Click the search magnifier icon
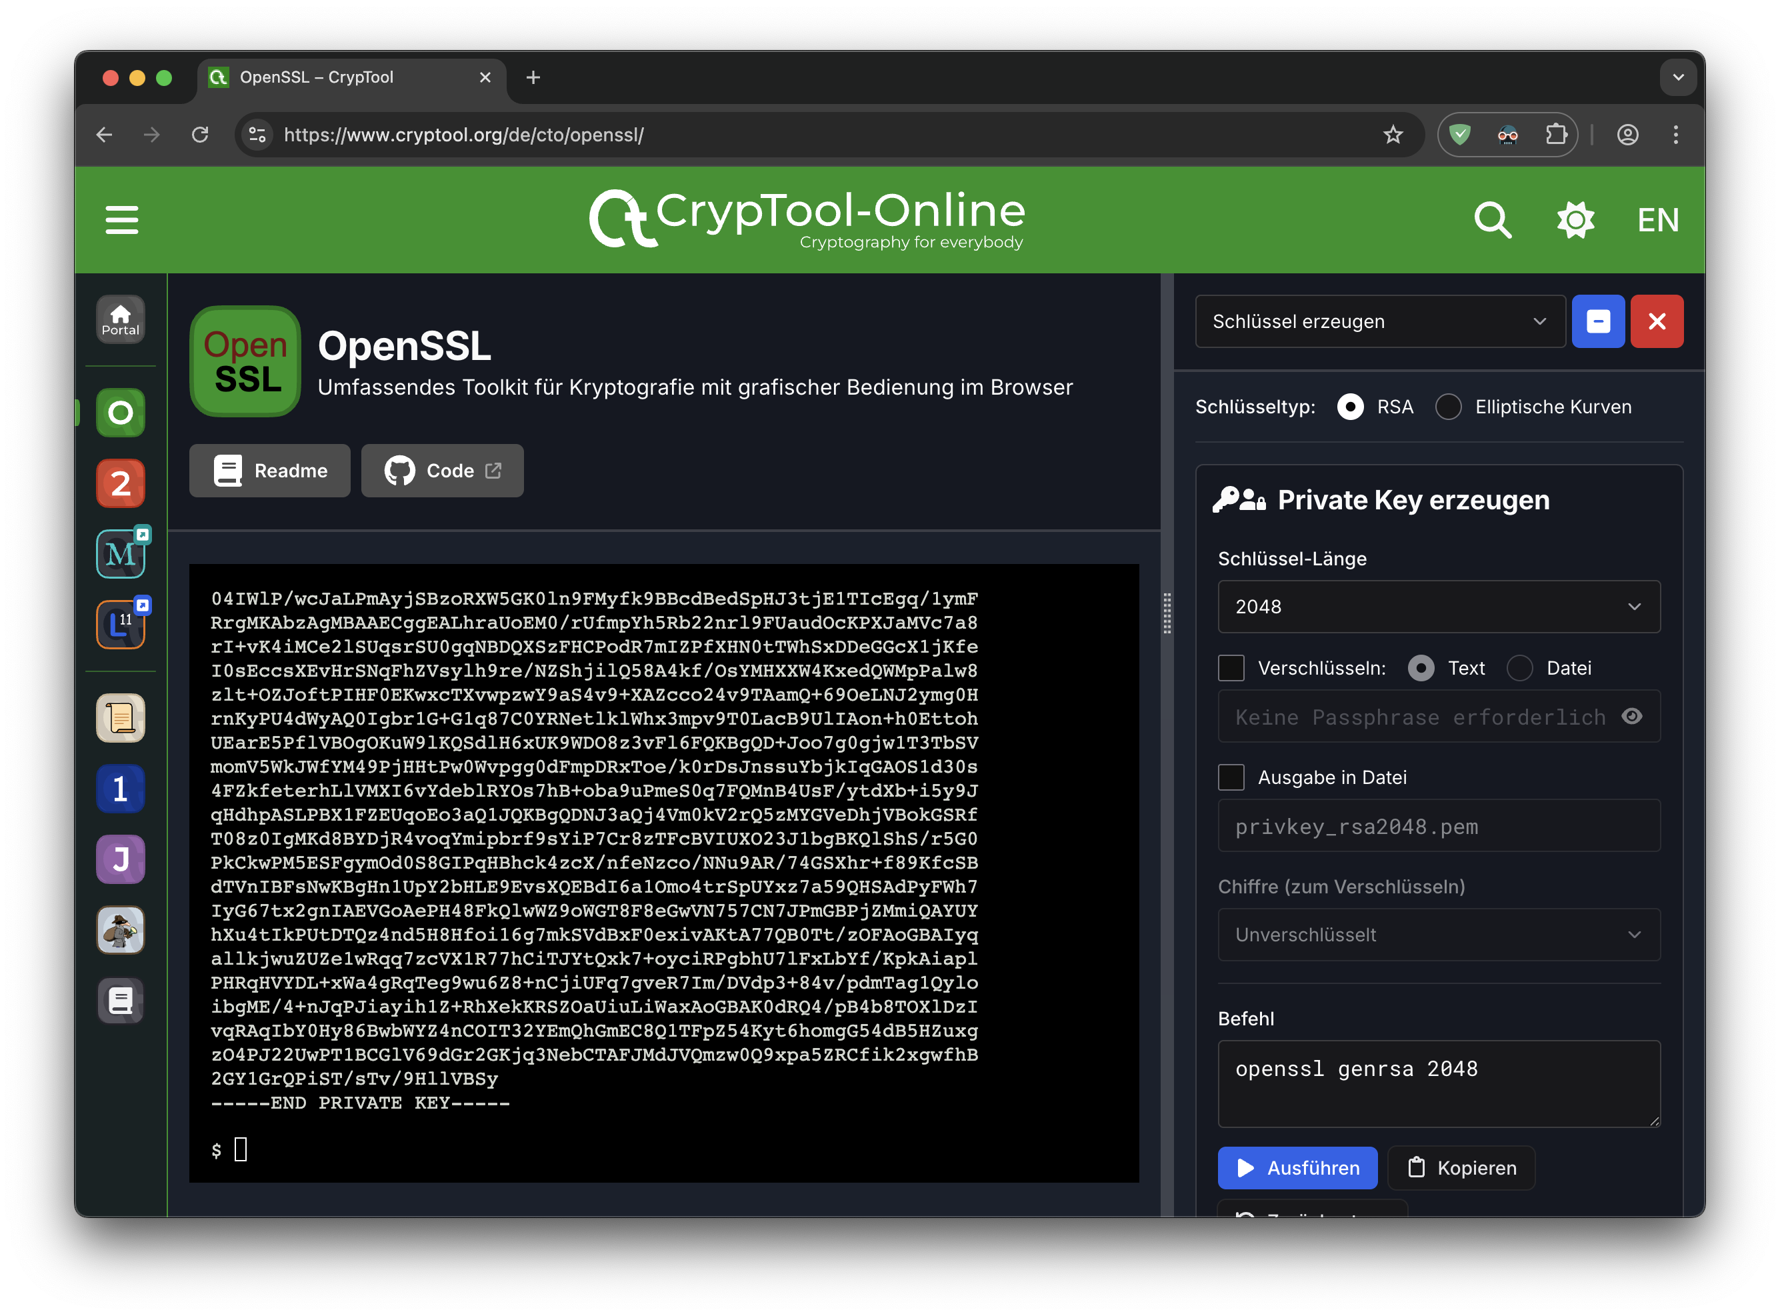This screenshot has width=1780, height=1316. pos(1492,220)
